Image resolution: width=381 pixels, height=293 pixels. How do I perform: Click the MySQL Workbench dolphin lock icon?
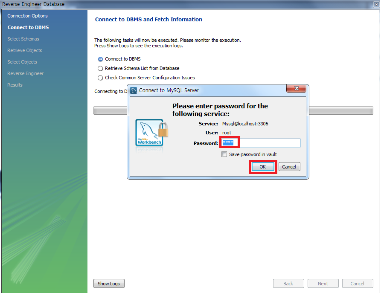point(151,133)
